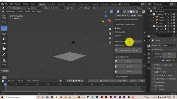Screen dimensions: 177x99
Task: Hide the Camera object with eye icon
Action: pyautogui.click(x=171, y=17)
